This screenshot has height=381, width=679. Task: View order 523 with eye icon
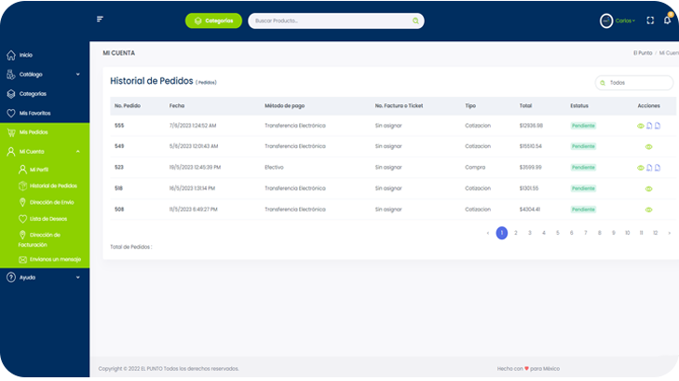tap(641, 168)
